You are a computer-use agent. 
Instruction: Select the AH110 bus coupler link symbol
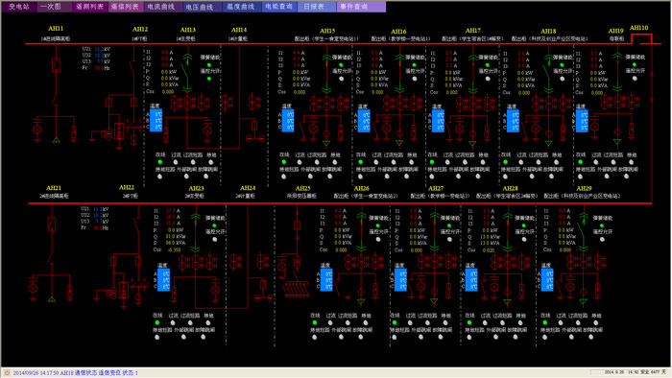coord(641,39)
